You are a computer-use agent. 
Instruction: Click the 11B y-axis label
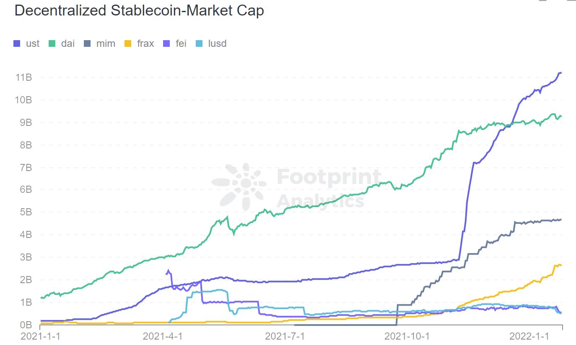(23, 77)
